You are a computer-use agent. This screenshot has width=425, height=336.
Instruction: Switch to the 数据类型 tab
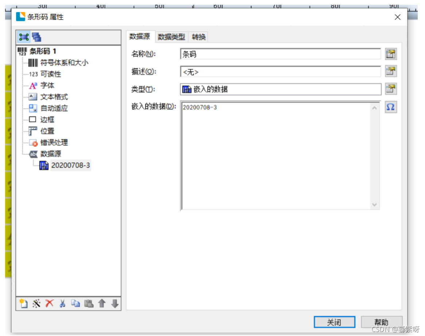(171, 37)
